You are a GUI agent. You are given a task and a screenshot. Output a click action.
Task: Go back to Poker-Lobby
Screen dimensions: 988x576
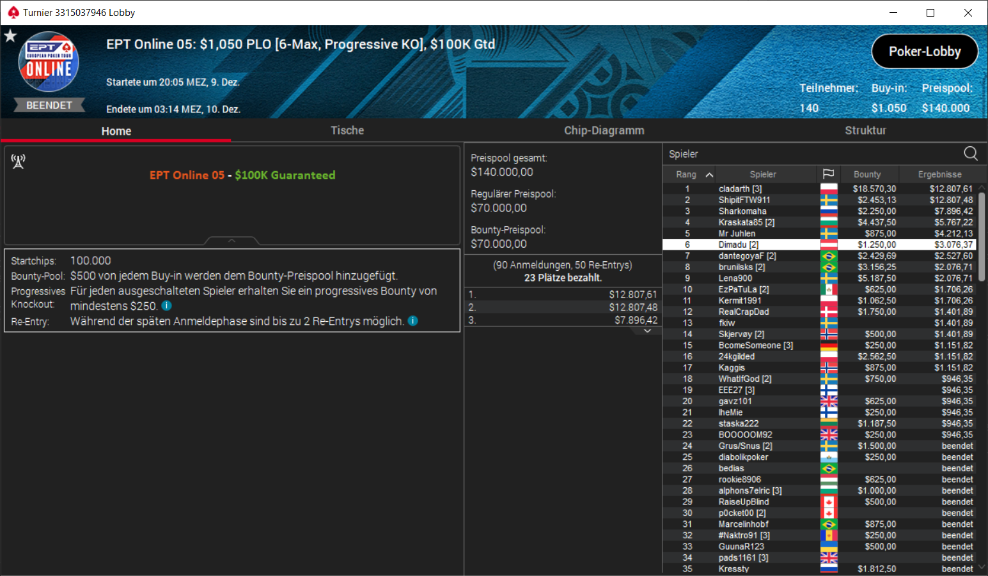click(x=925, y=51)
